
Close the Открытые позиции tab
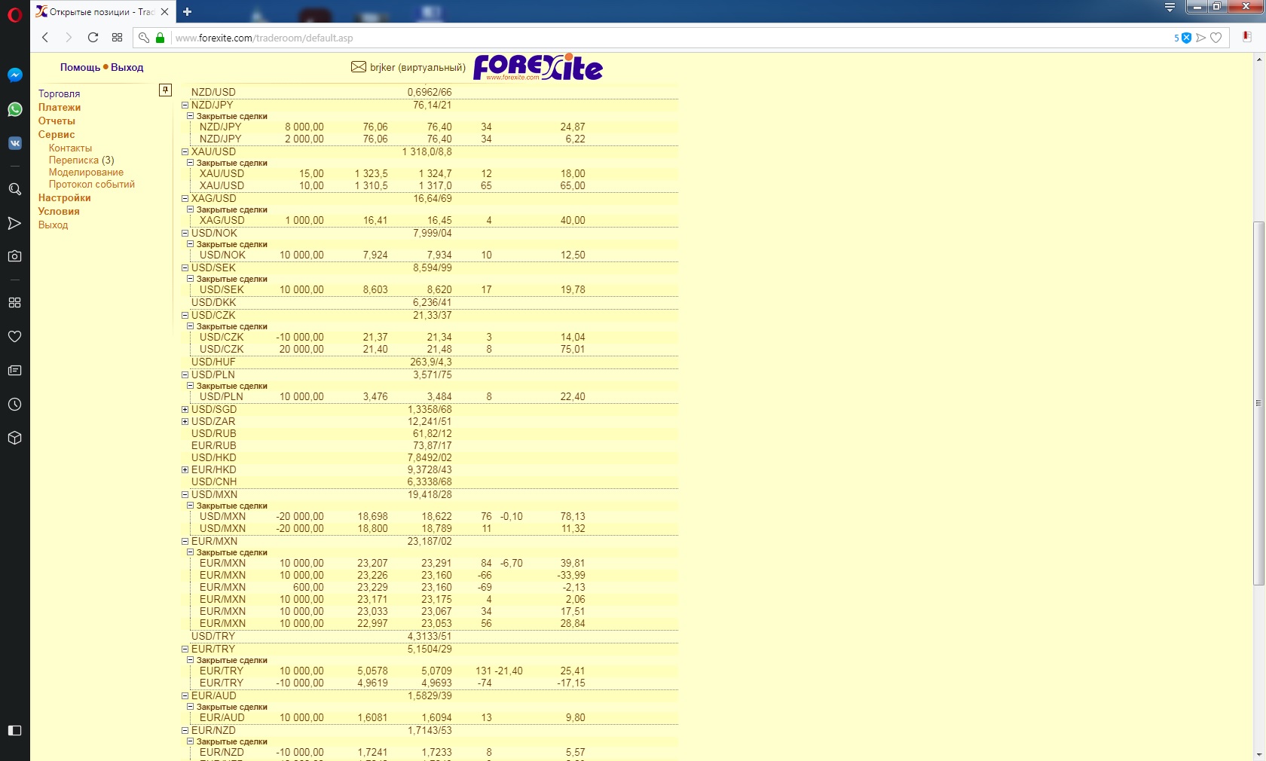(164, 12)
